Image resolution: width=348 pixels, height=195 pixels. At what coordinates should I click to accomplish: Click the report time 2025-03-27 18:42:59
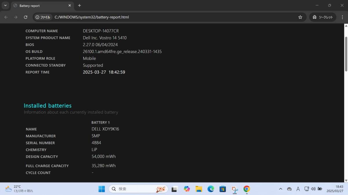coord(104,72)
